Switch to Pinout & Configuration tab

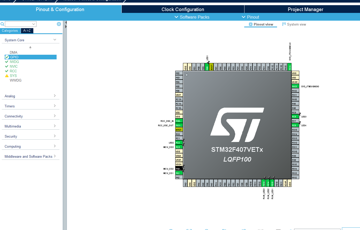tap(60, 9)
